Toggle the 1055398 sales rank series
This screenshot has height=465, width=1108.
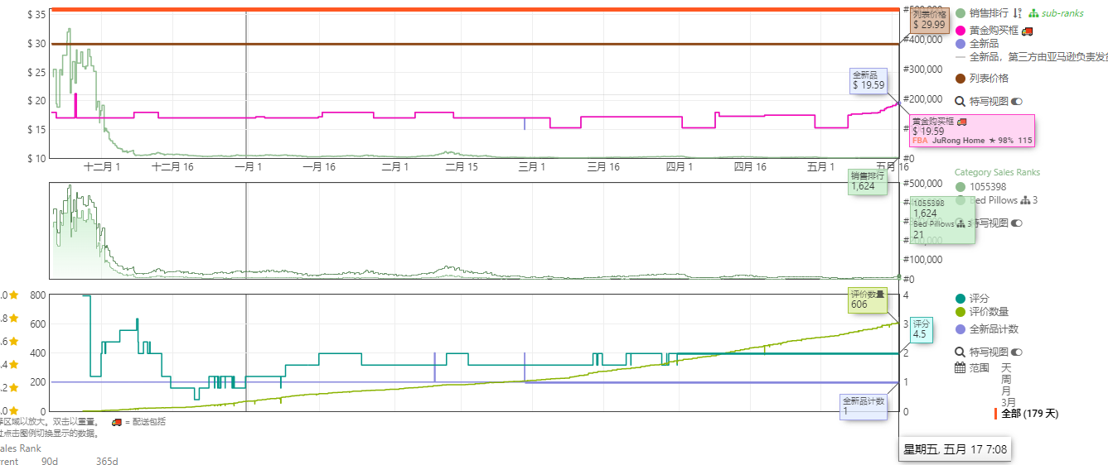(x=980, y=187)
